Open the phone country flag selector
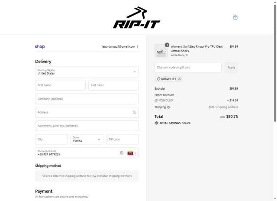This screenshot has height=201, width=277. (x=132, y=153)
